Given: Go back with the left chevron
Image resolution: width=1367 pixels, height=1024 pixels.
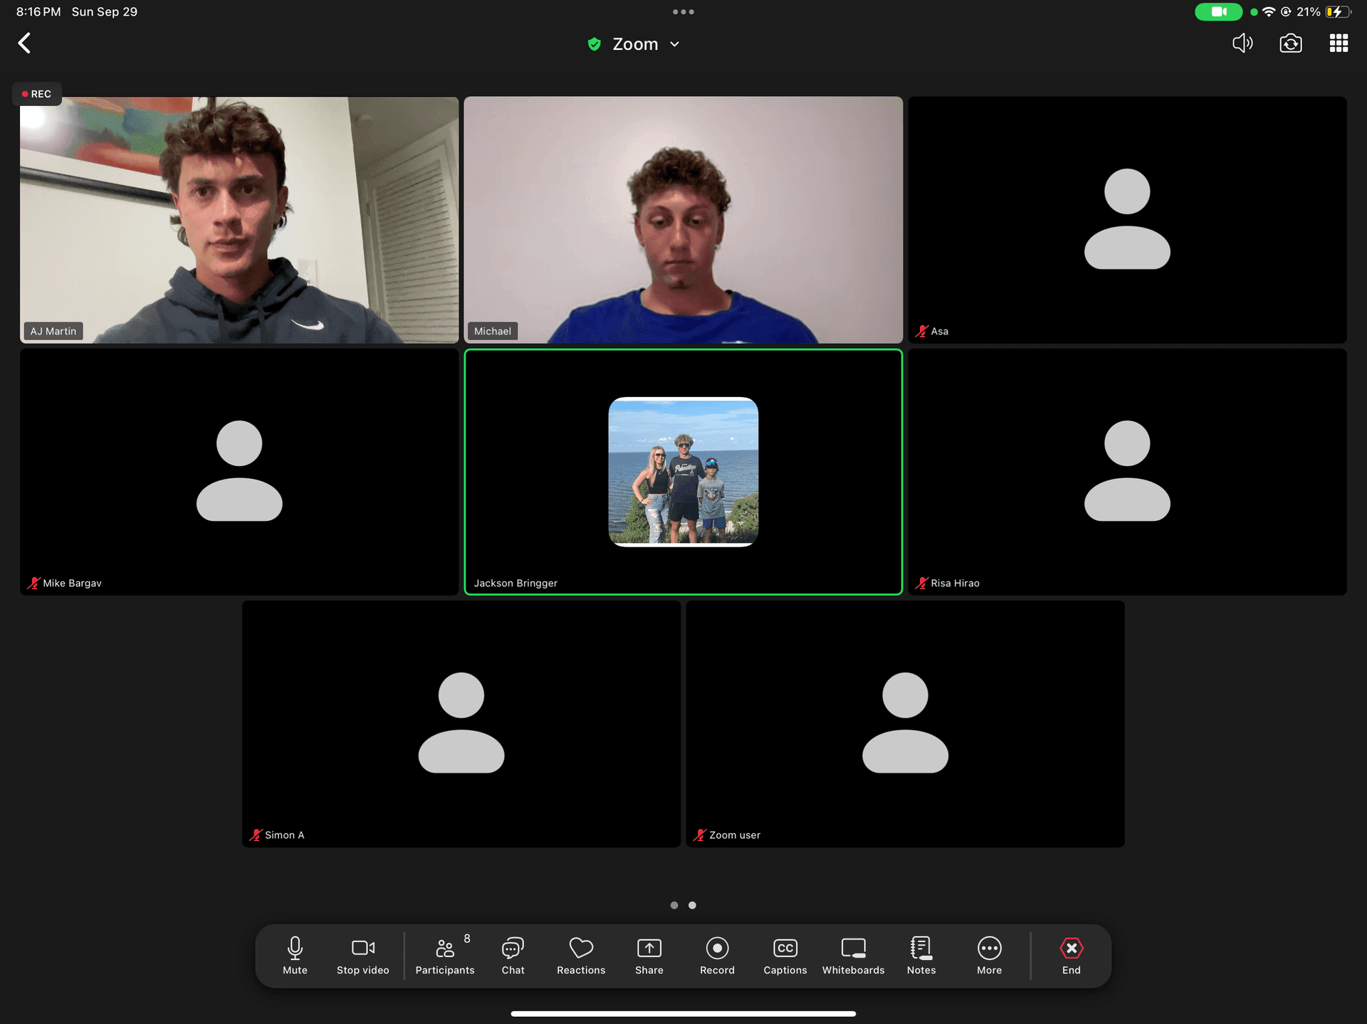Looking at the screenshot, I should [24, 43].
